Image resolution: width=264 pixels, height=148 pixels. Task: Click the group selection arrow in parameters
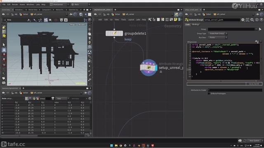pos(260,29)
